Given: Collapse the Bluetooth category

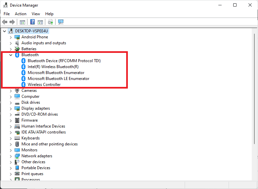Looking at the screenshot, I should [x=11, y=55].
